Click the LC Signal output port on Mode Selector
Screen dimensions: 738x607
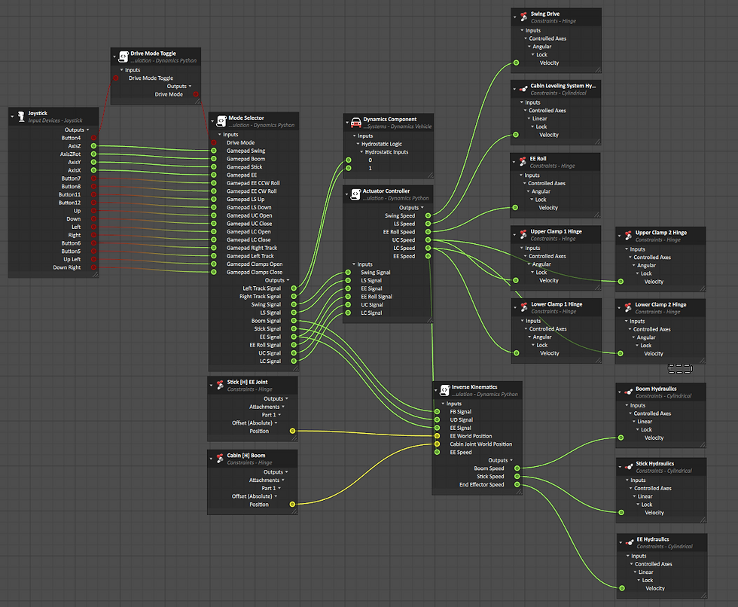coord(294,361)
